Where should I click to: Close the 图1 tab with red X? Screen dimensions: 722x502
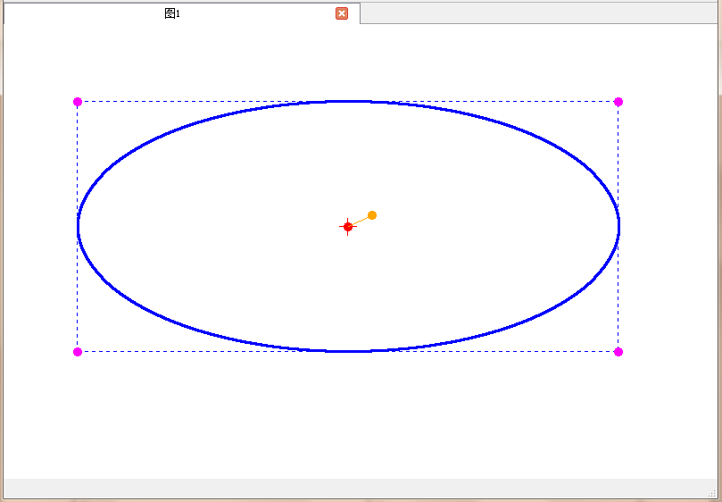[342, 13]
